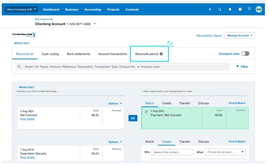
Task: Open the search magnifier in the header
Action: click(220, 9)
